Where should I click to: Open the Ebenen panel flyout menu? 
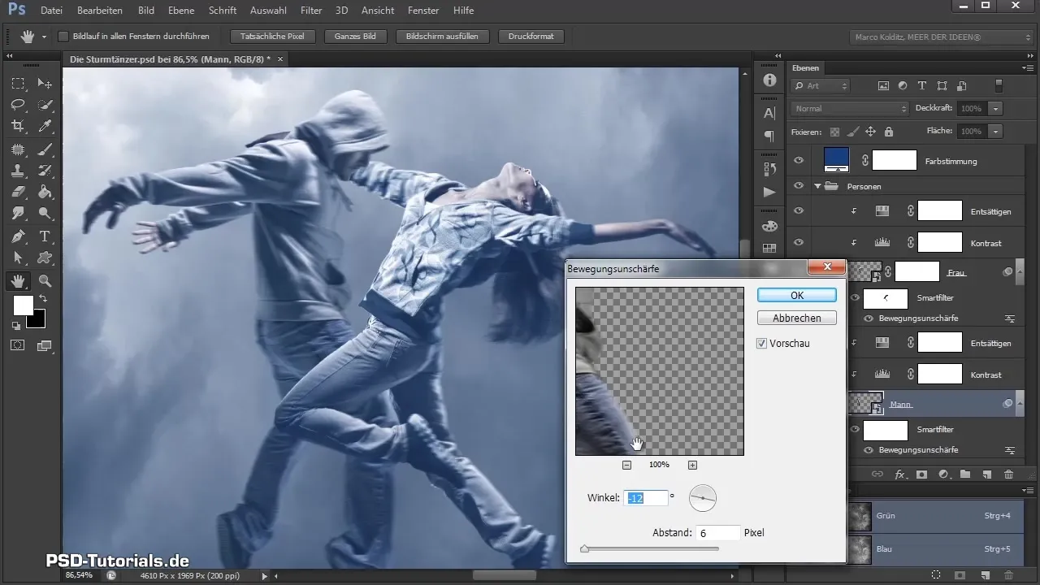1027,68
